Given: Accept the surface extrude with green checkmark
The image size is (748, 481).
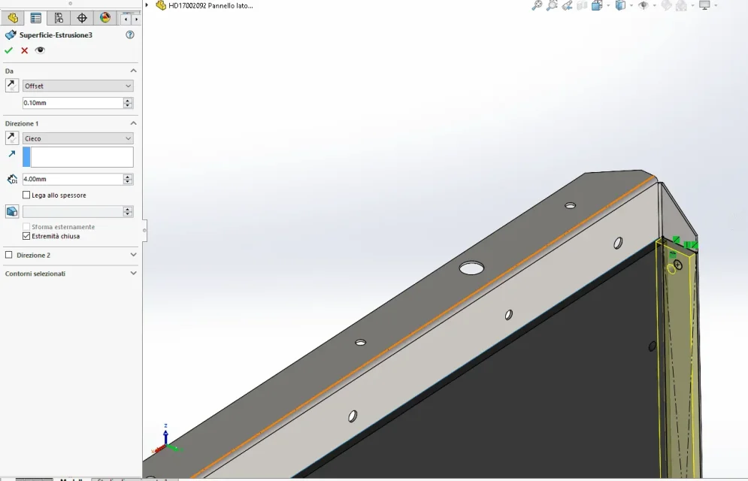Looking at the screenshot, I should tap(8, 50).
